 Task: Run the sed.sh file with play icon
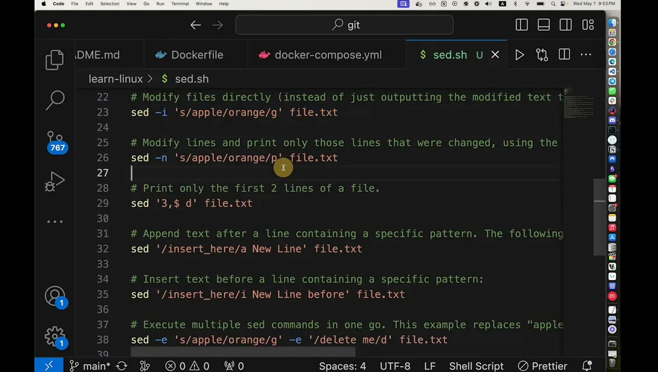(x=520, y=55)
